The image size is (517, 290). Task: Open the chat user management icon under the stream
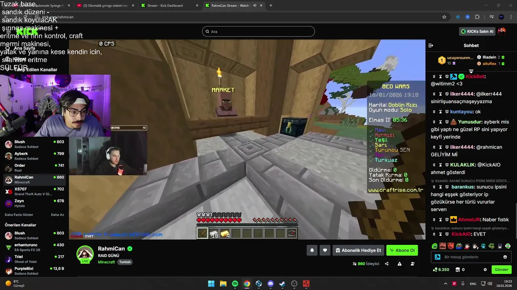(x=412, y=264)
